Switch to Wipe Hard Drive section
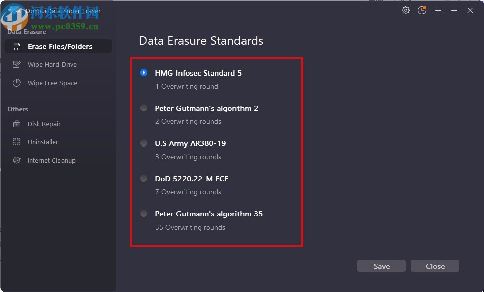 tap(52, 64)
